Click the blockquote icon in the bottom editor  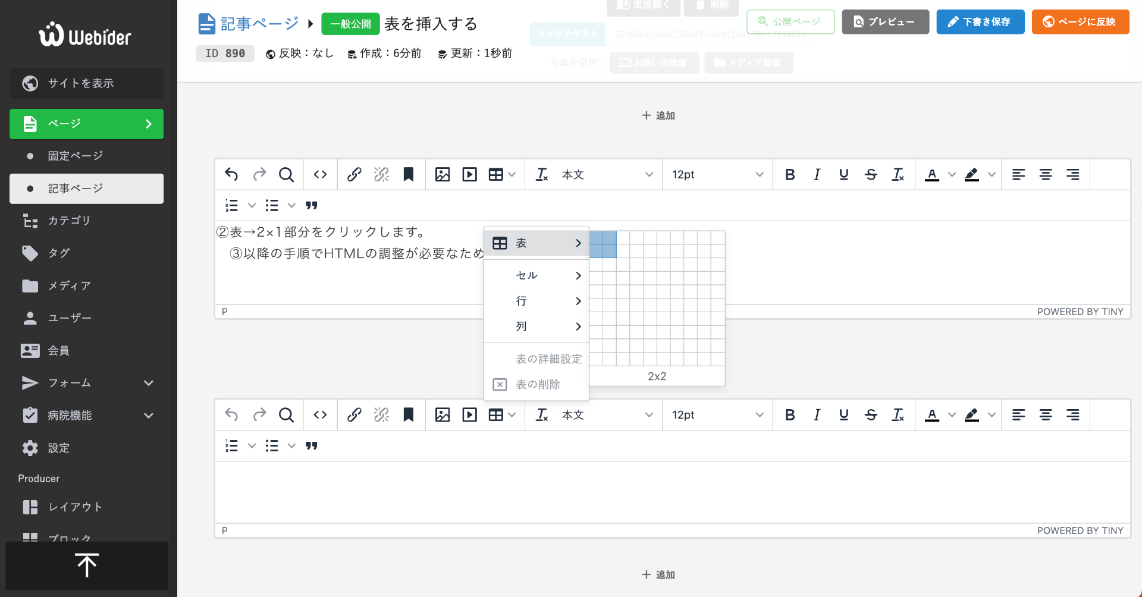tap(311, 445)
